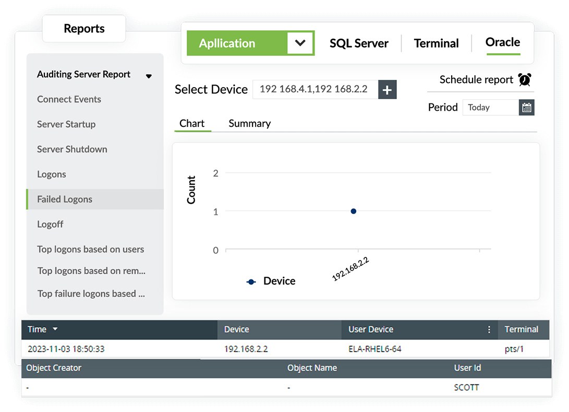Open the calendar icon beside Period
The width and height of the screenshot is (569, 412).
pyautogui.click(x=527, y=108)
